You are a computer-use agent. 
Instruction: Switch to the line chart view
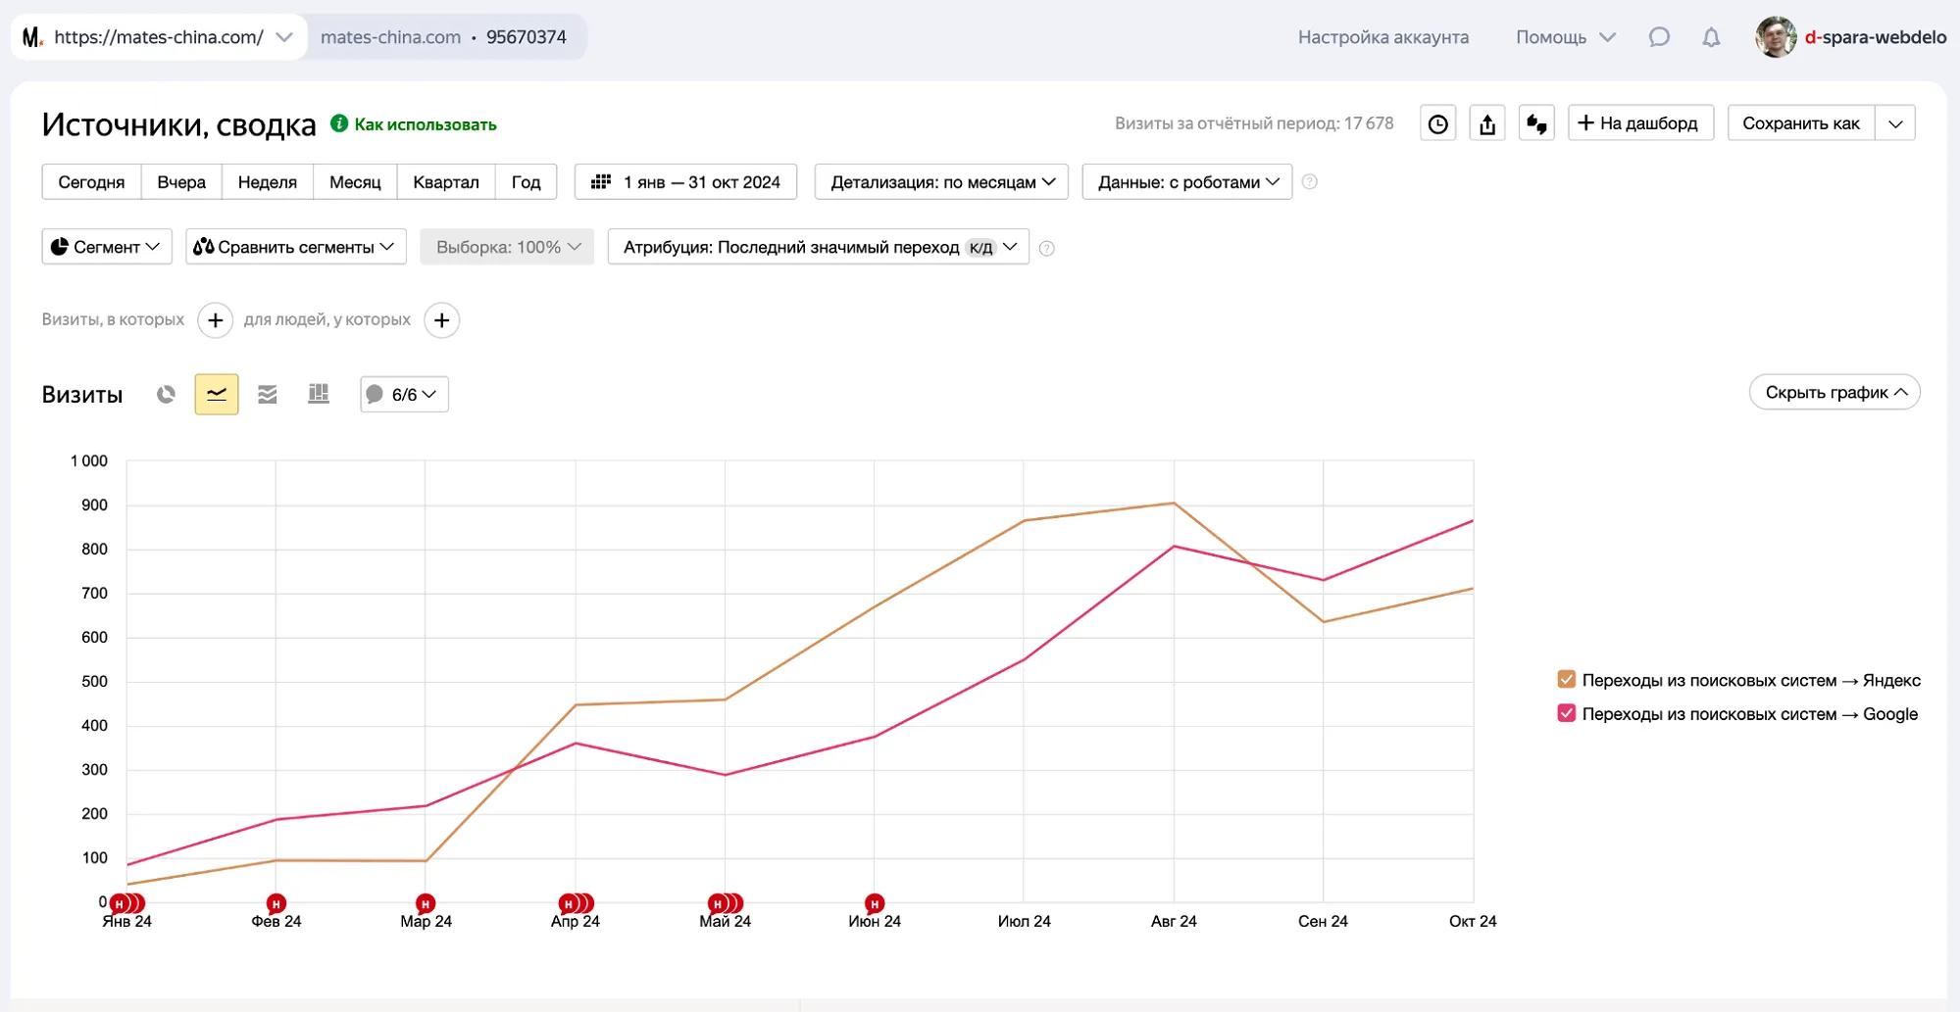click(217, 394)
